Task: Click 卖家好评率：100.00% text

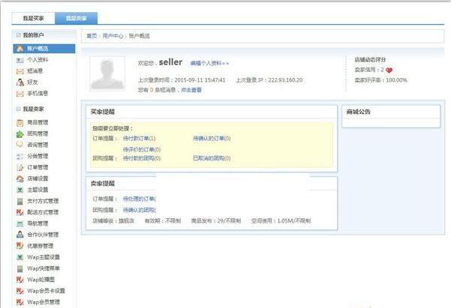Action: click(x=380, y=80)
